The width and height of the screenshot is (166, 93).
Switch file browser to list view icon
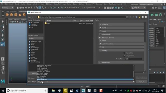(143, 17)
